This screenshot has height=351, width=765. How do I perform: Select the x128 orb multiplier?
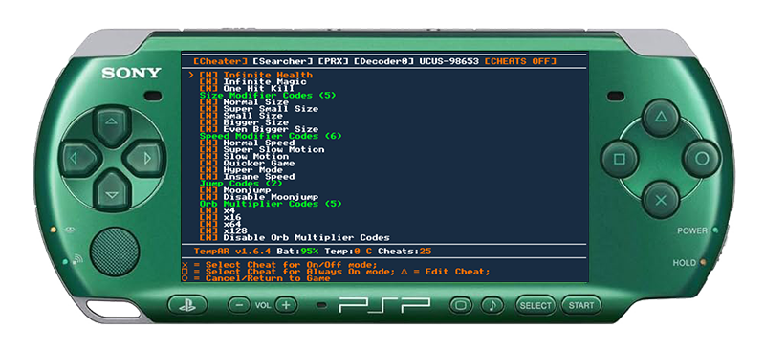(224, 230)
